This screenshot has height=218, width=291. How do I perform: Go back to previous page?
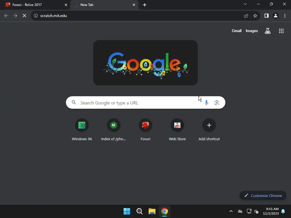point(6,16)
